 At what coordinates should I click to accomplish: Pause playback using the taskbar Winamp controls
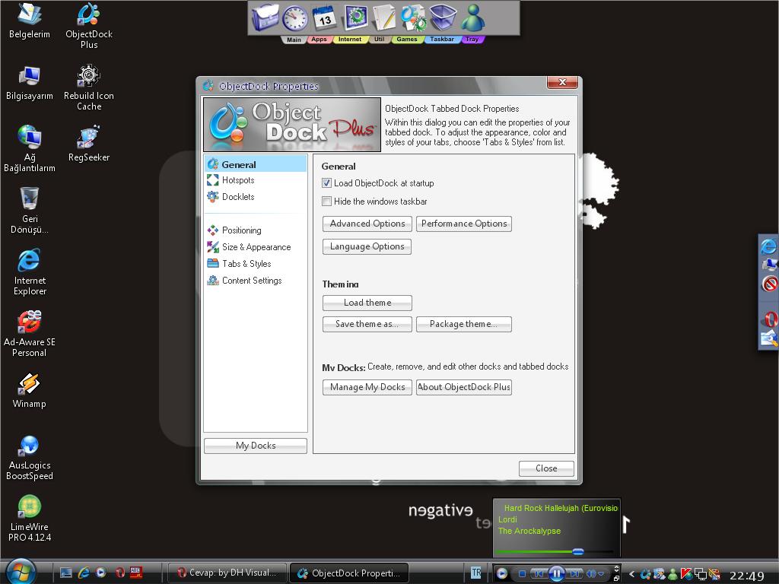[x=557, y=573]
